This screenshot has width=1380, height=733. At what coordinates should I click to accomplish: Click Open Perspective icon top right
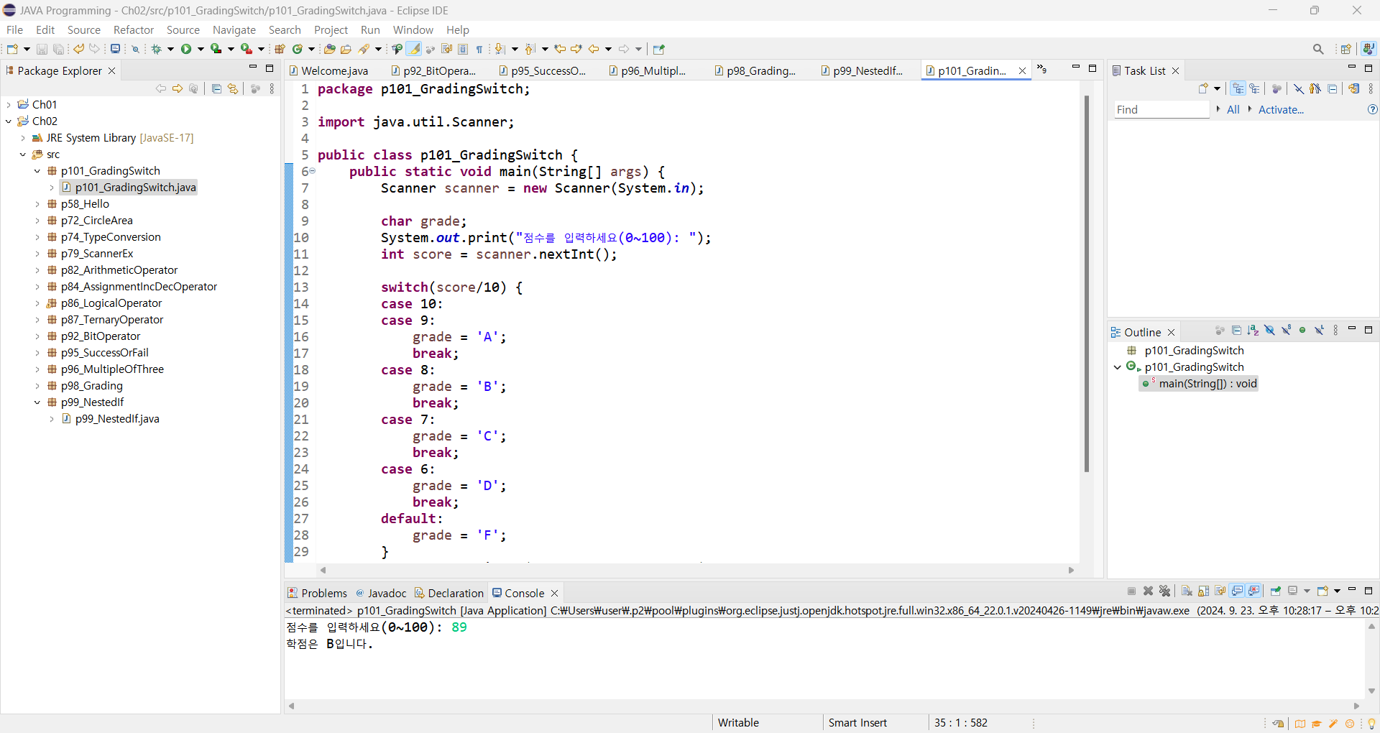point(1345,49)
